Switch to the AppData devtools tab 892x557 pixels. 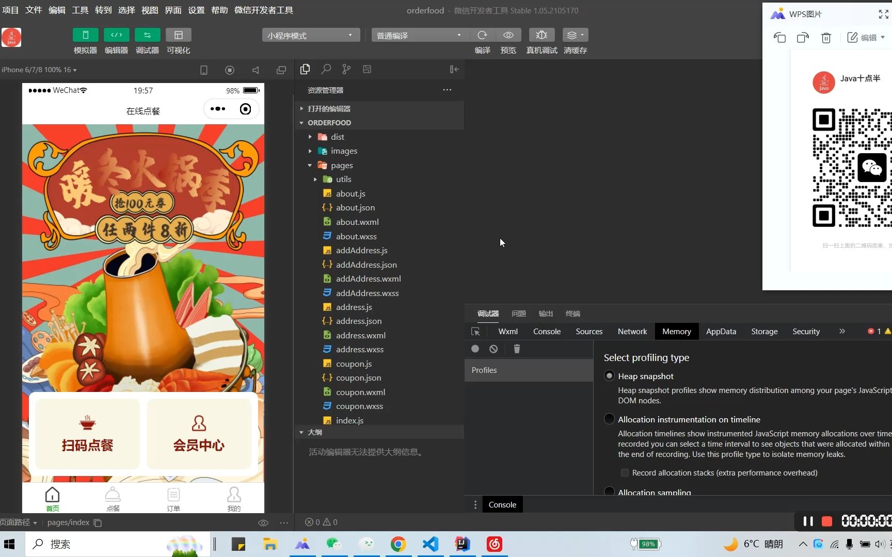pos(721,332)
